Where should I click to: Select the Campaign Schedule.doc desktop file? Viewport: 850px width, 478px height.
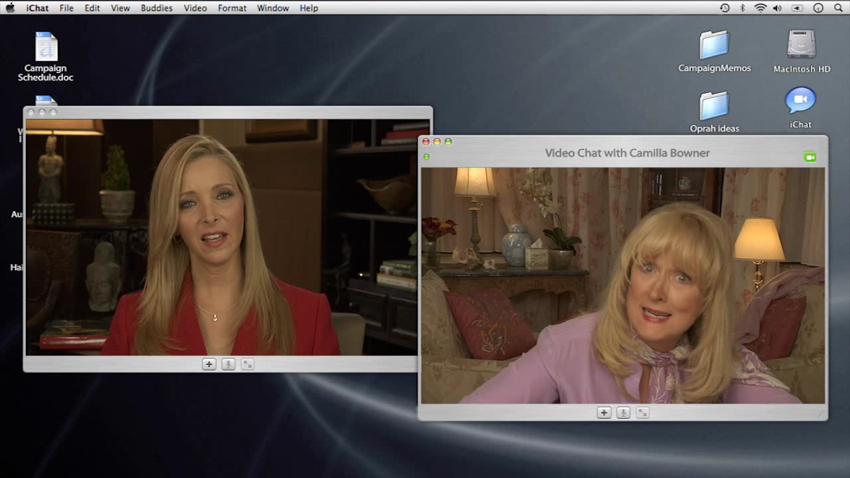[x=46, y=56]
